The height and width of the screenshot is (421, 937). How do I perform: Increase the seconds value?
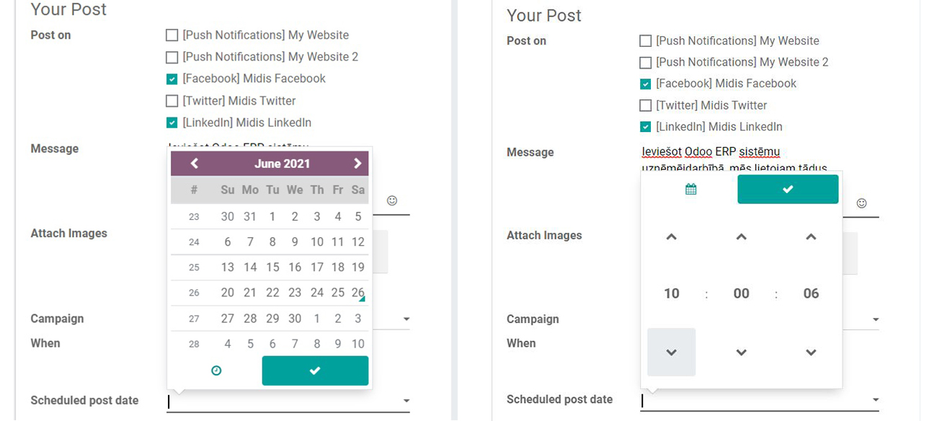(x=811, y=236)
